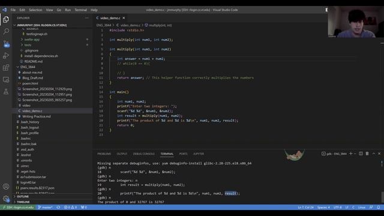Open the Testing flask icon
Screen dimensions: 384x216
click(x=6, y=92)
